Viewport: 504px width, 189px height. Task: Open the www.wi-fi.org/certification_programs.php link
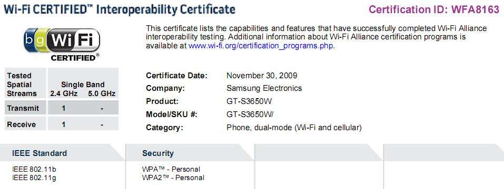point(261,46)
